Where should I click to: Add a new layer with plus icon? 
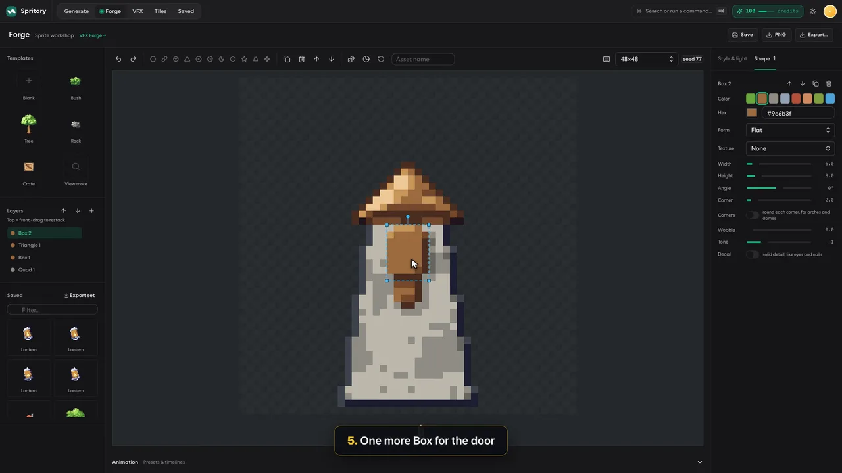[91, 211]
